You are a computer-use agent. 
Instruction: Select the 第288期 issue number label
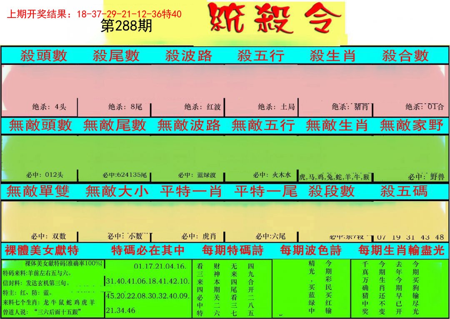tap(126, 26)
